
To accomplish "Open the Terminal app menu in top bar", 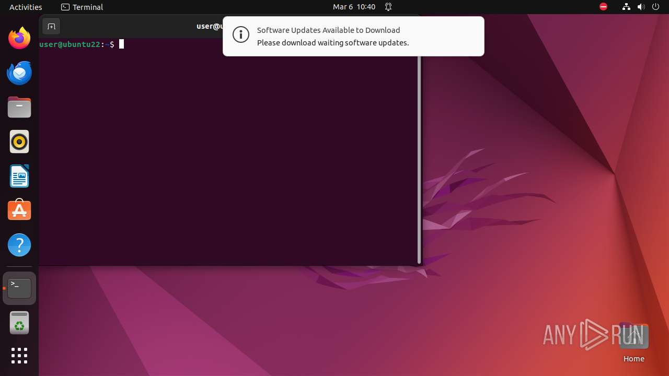I will click(82, 7).
